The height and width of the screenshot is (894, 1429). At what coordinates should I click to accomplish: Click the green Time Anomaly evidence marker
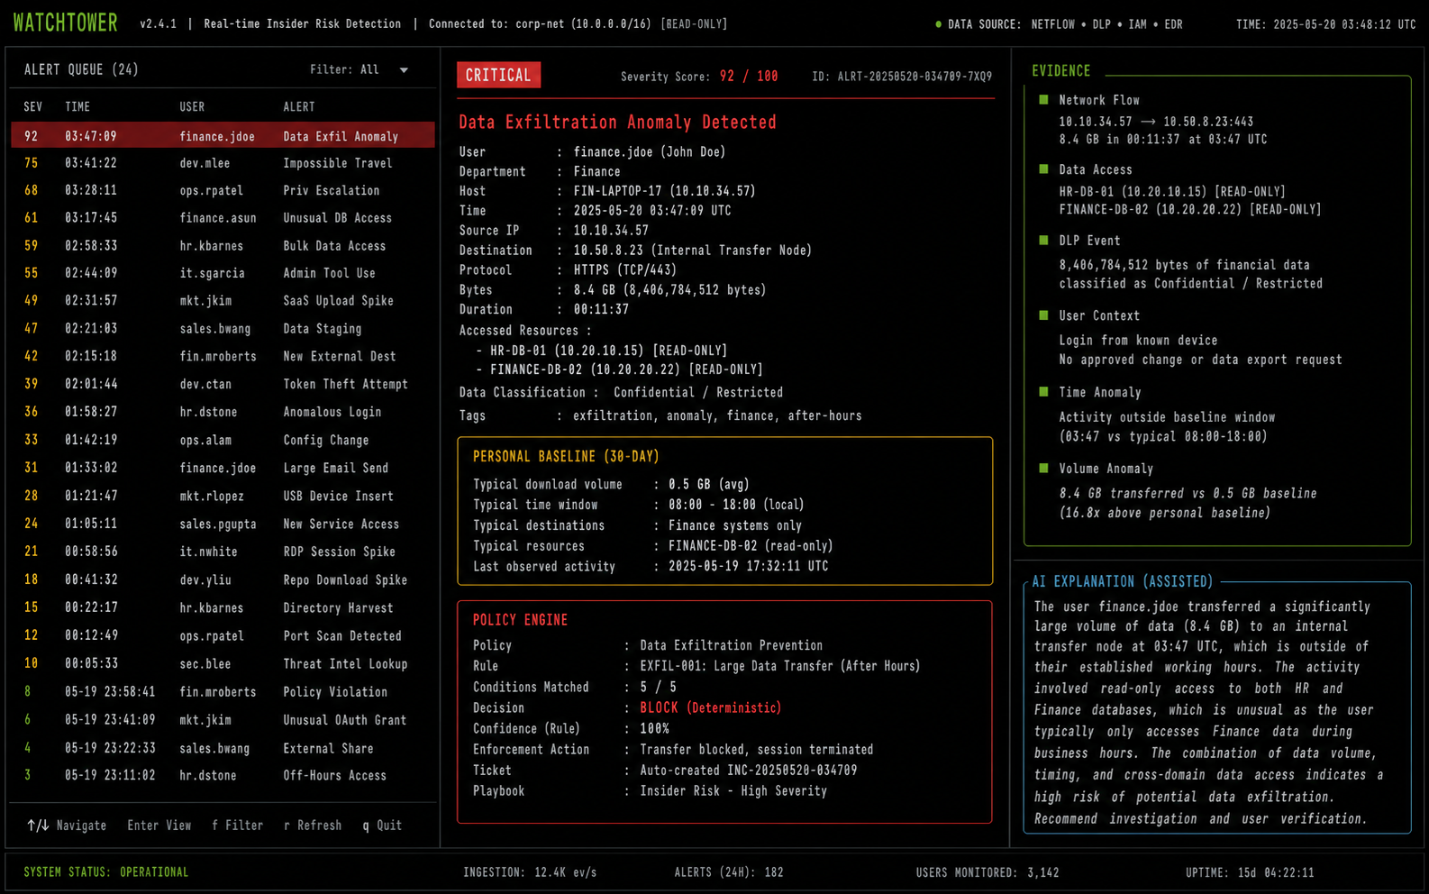coord(1043,392)
